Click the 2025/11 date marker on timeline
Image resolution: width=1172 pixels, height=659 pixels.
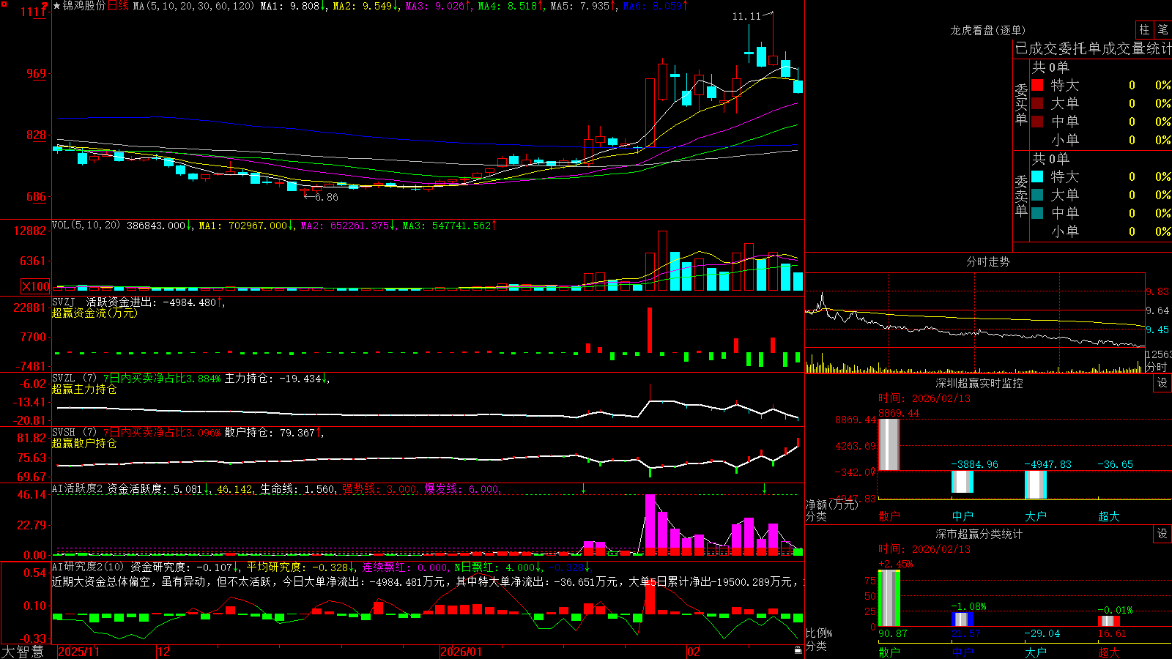78,651
